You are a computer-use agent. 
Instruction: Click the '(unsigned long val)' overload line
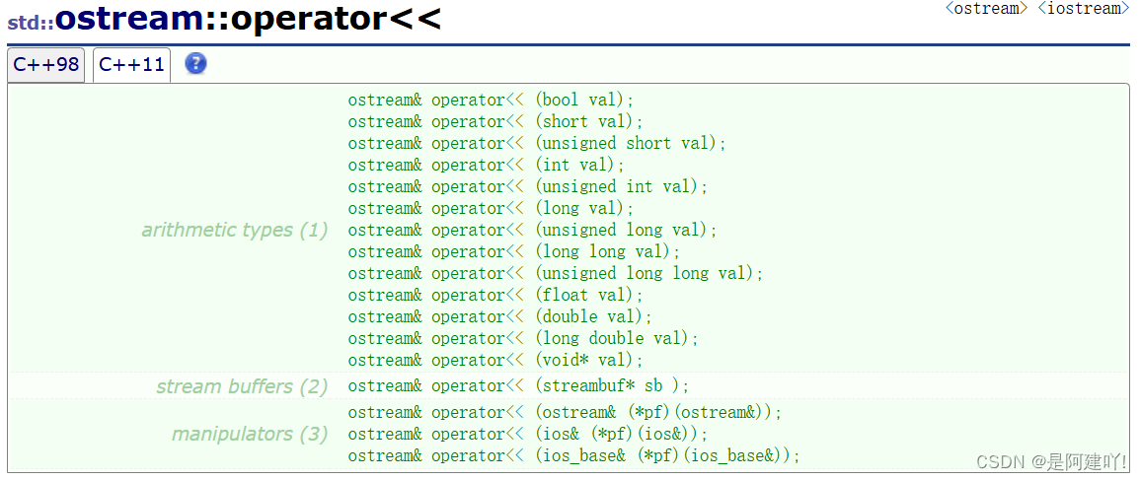[x=532, y=231]
